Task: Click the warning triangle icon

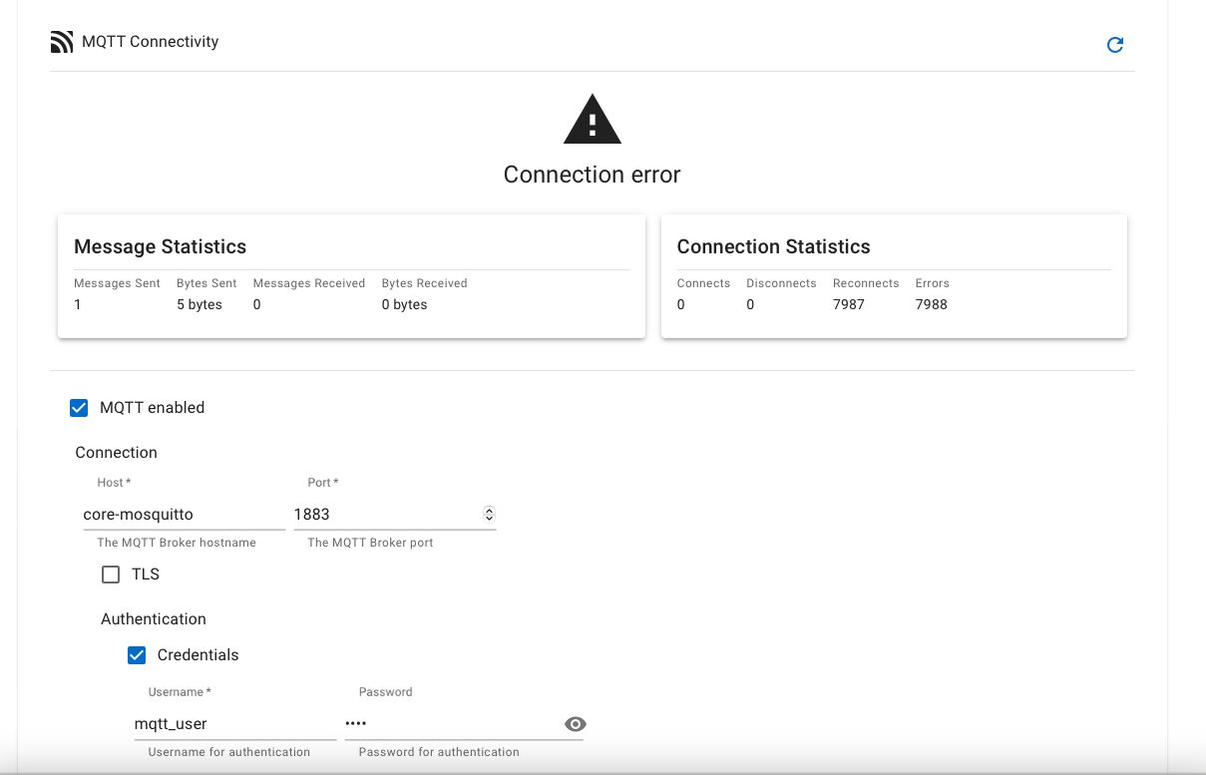Action: tap(592, 120)
